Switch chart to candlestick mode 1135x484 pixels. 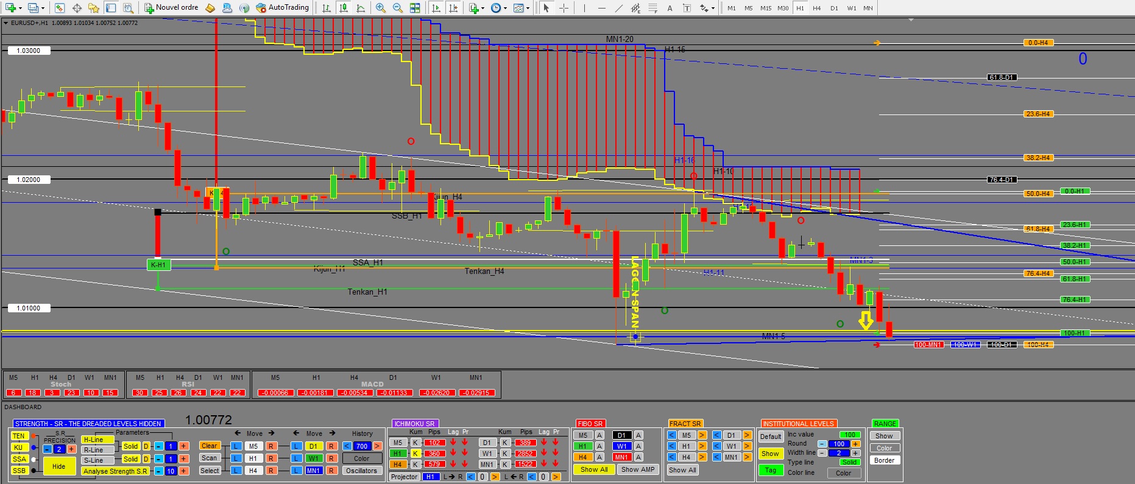(344, 8)
